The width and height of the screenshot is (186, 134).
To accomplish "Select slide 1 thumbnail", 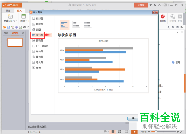I will point(15,42).
